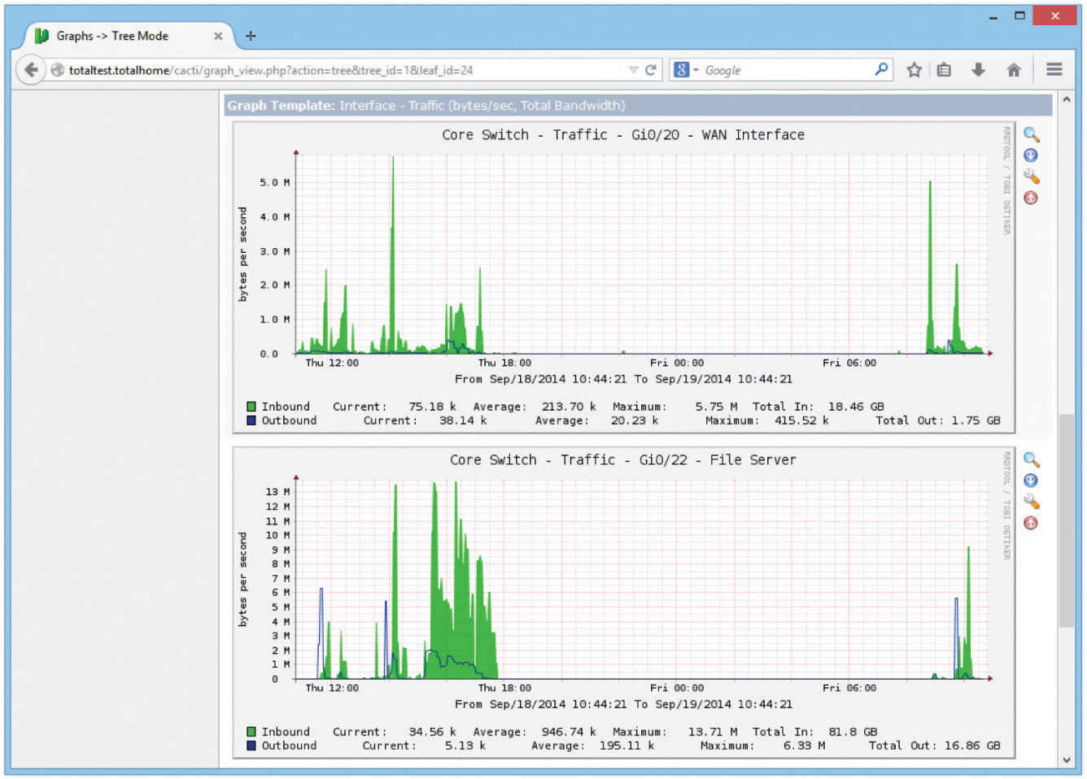Go back to the previous page

tap(30, 70)
